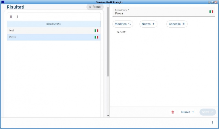Click the test1 label text

pos(123,32)
